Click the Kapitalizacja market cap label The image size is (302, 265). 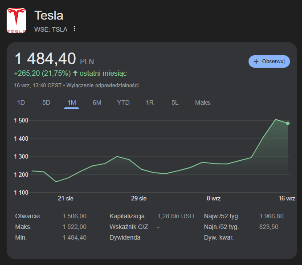(x=127, y=216)
